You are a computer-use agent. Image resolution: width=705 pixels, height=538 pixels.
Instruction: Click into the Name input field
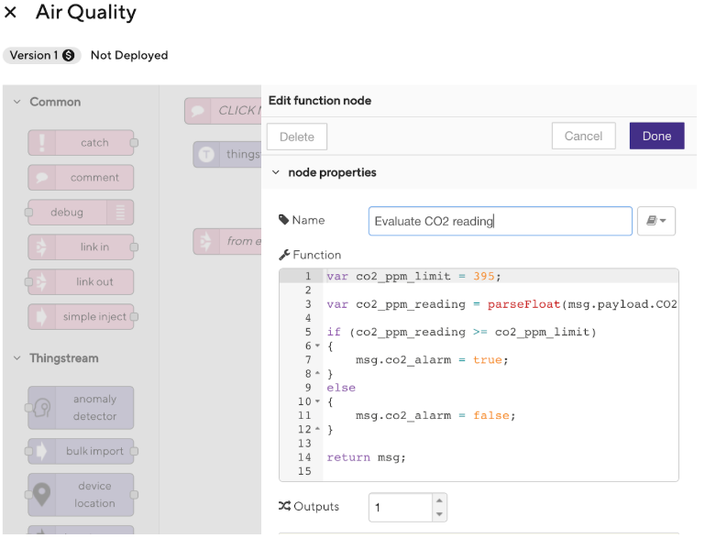click(x=501, y=221)
